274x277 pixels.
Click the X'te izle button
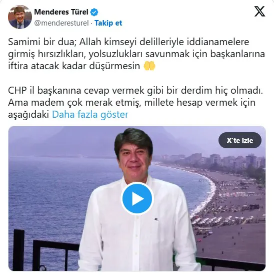(x=240, y=140)
